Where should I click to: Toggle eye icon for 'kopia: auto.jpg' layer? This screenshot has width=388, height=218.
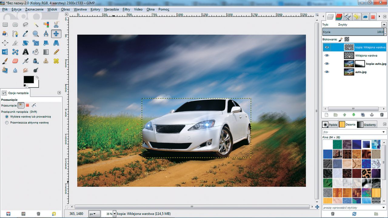pyautogui.click(x=327, y=64)
